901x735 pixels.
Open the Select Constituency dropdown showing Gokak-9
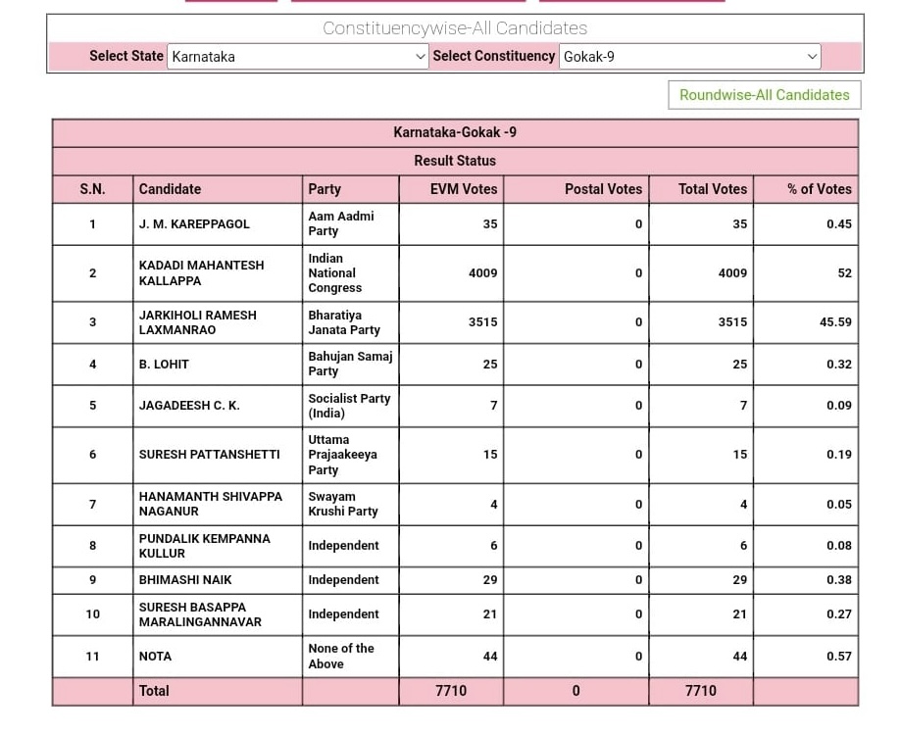pyautogui.click(x=689, y=57)
